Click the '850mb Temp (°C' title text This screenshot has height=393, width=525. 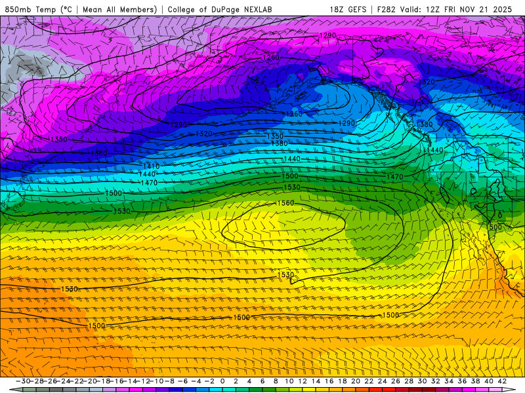click(x=39, y=10)
